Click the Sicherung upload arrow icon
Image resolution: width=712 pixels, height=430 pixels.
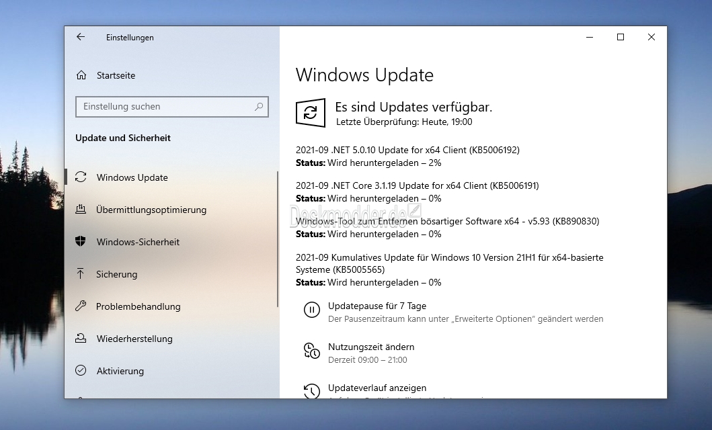(81, 273)
